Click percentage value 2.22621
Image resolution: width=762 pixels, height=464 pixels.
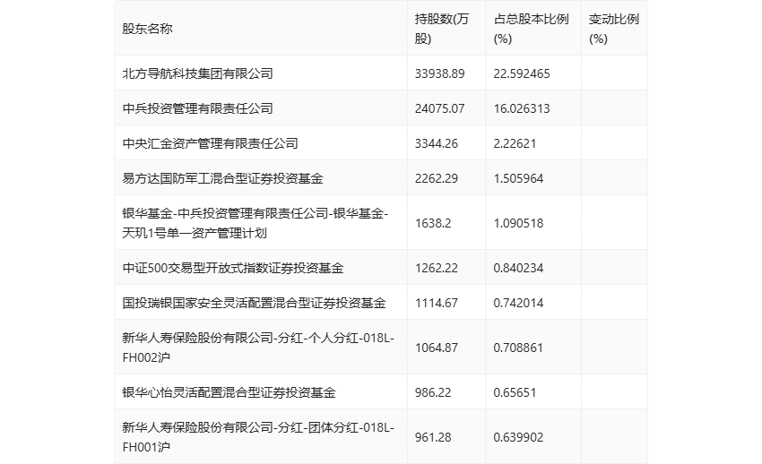click(x=515, y=143)
